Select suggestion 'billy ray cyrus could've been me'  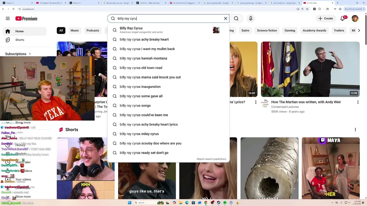pyautogui.click(x=168, y=115)
